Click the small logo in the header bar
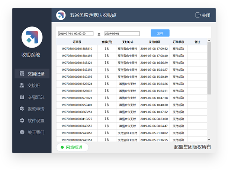Image resolution: width=228 pixels, height=170 pixels. coord(61,15)
